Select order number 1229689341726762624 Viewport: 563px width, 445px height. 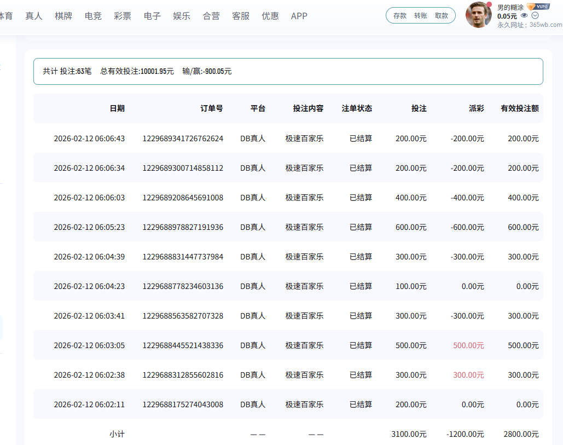(183, 138)
